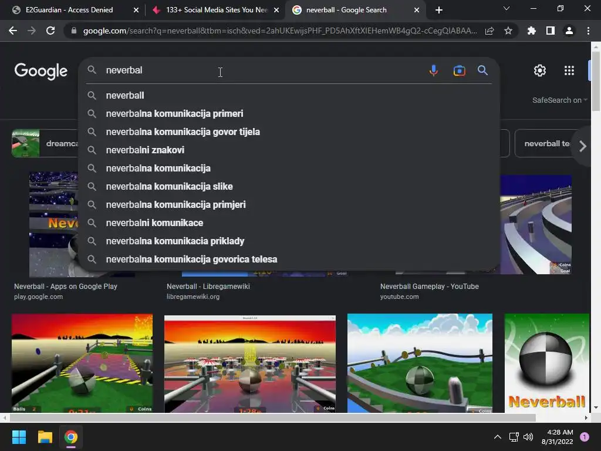Screen dimensions: 601x451
Task: Toggle Chrome side panel
Action: coord(551,31)
